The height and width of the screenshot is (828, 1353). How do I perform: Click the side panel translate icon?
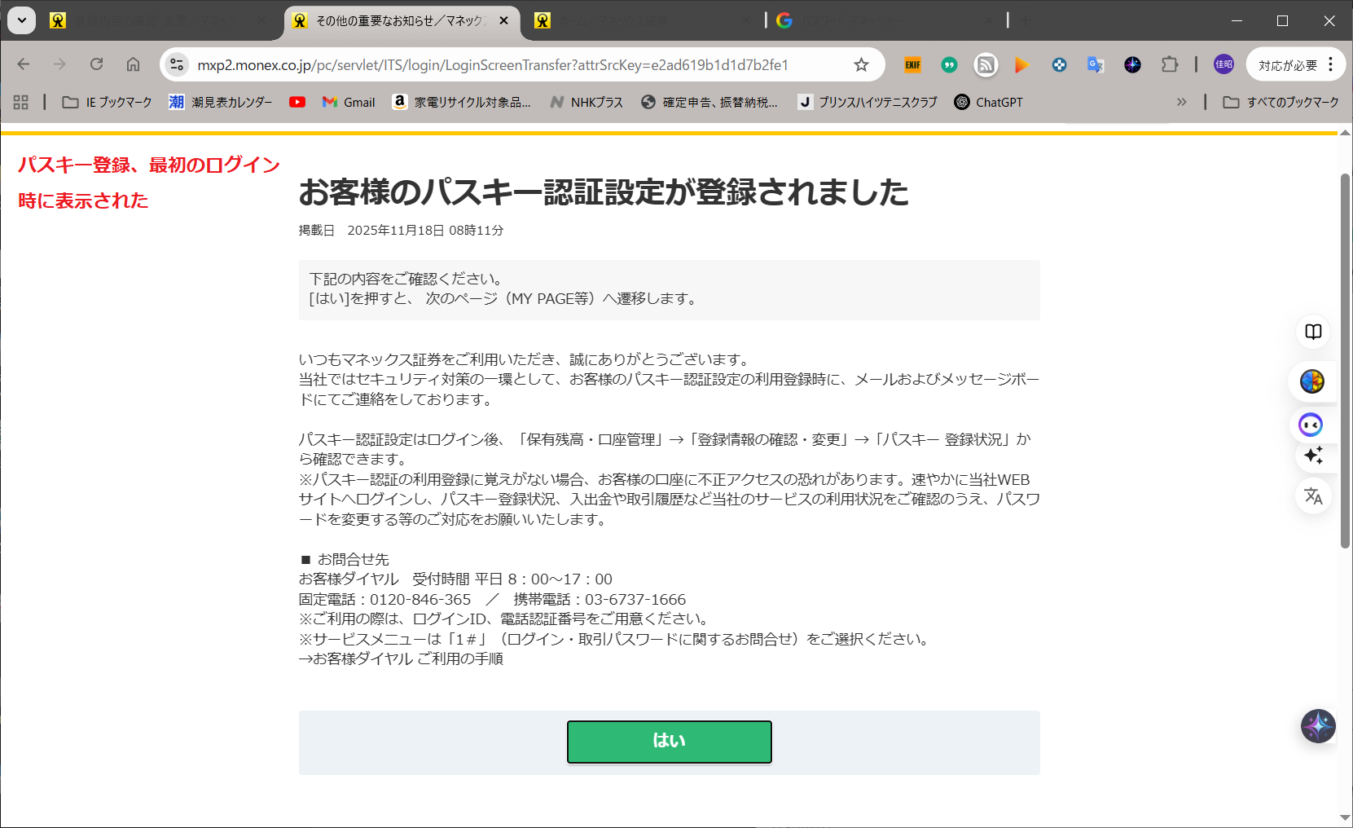pos(1313,495)
